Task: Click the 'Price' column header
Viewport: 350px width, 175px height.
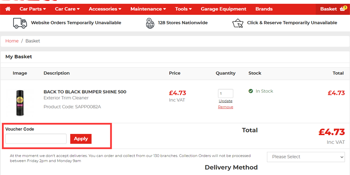Action: (175, 73)
